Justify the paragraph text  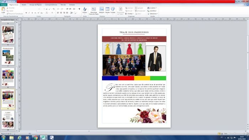(x=67, y=13)
